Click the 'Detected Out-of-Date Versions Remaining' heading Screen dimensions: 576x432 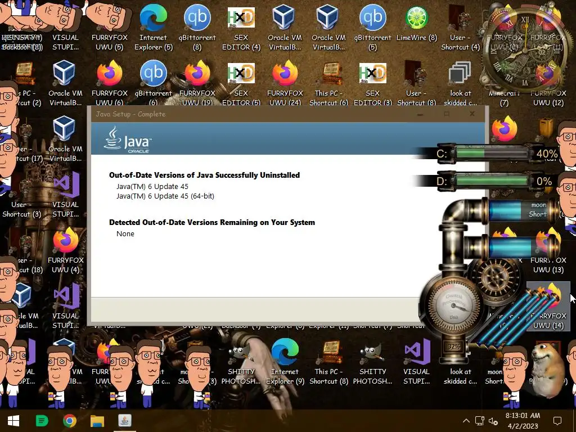tap(212, 222)
